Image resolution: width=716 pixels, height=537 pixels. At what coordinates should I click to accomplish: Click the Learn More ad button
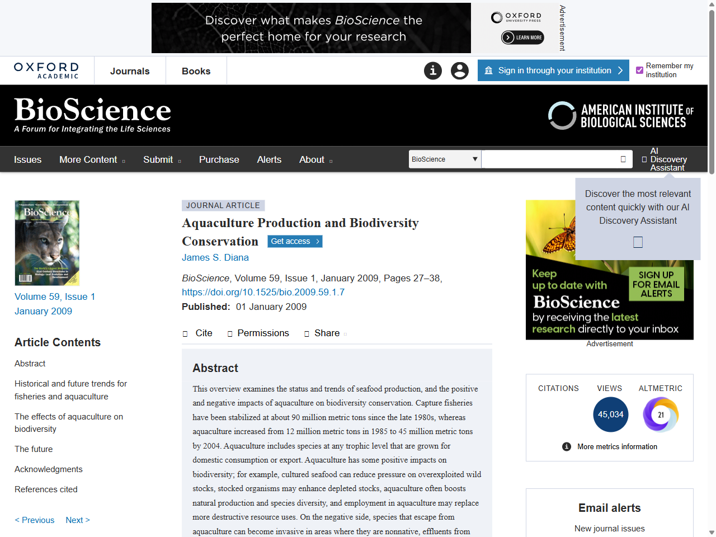point(522,37)
